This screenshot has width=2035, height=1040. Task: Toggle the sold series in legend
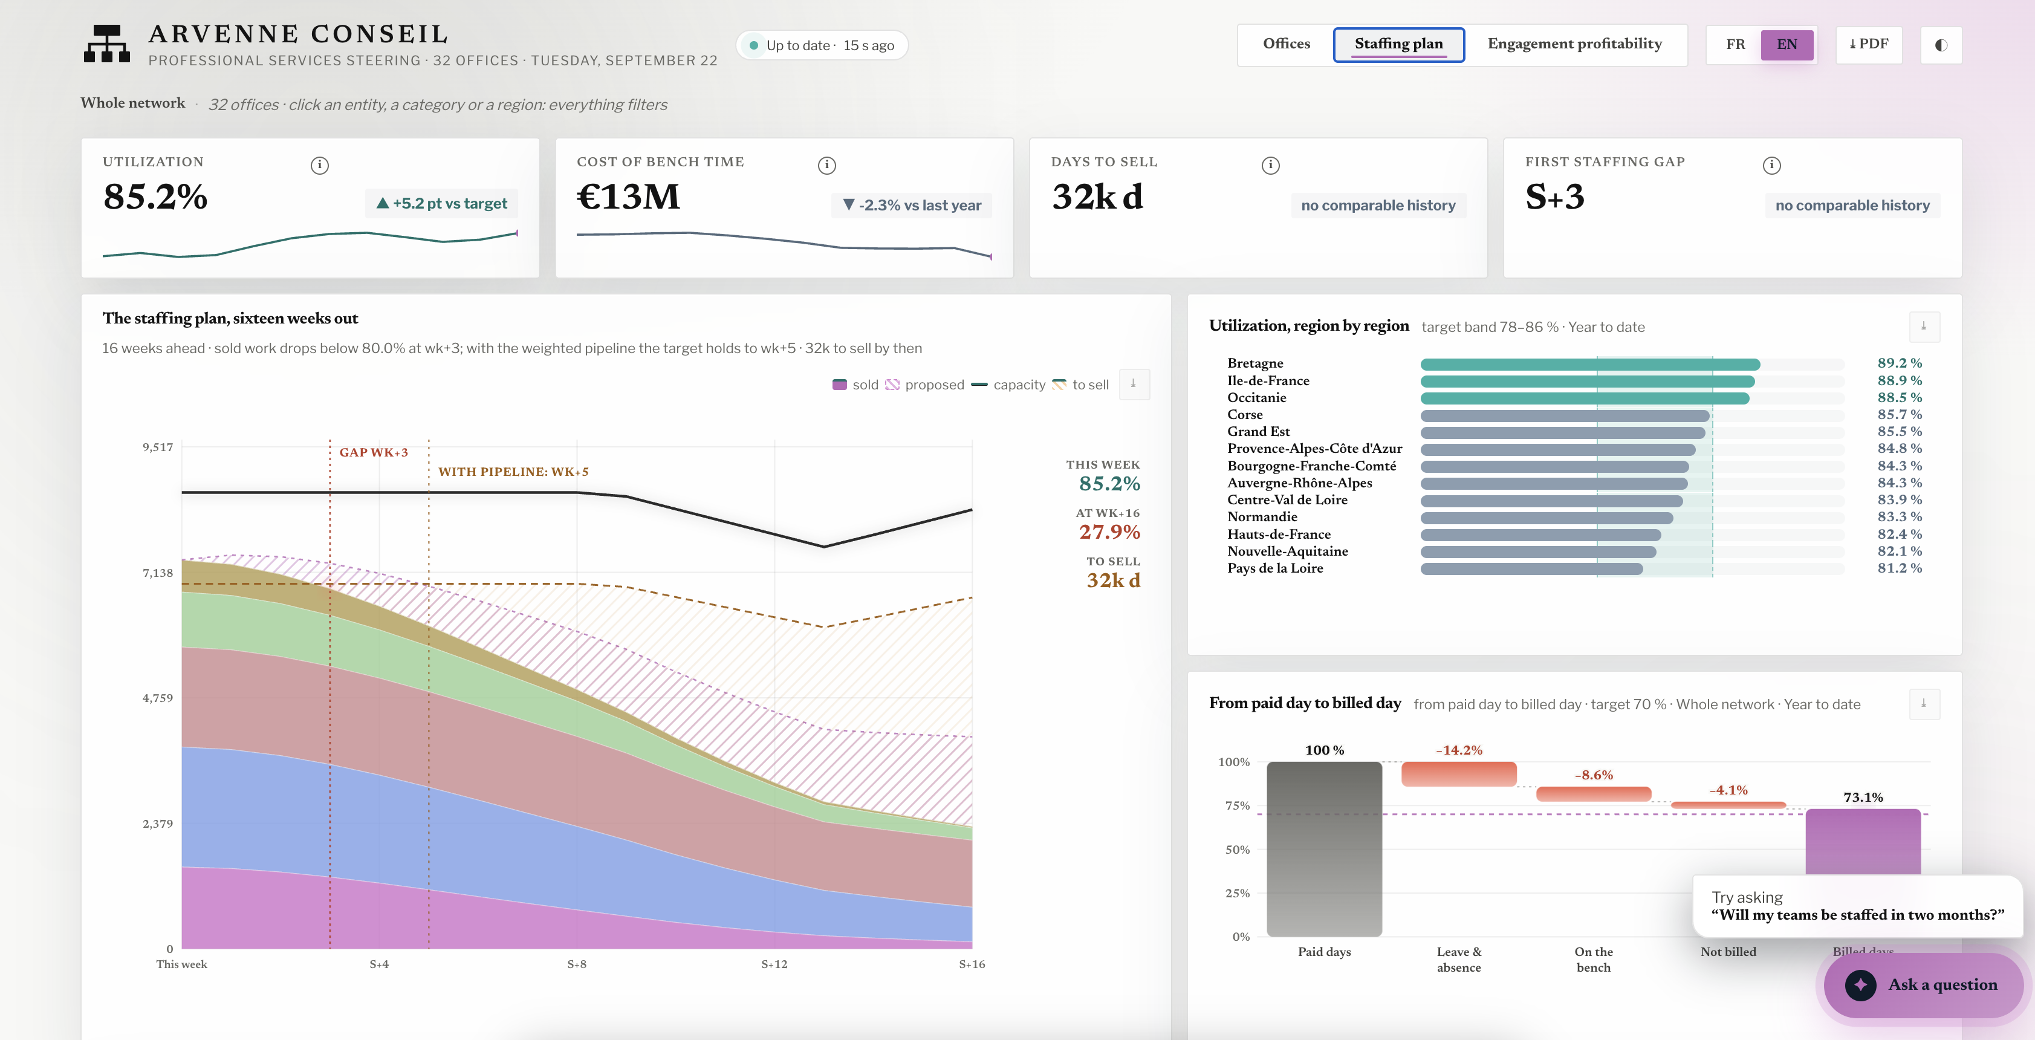[855, 385]
